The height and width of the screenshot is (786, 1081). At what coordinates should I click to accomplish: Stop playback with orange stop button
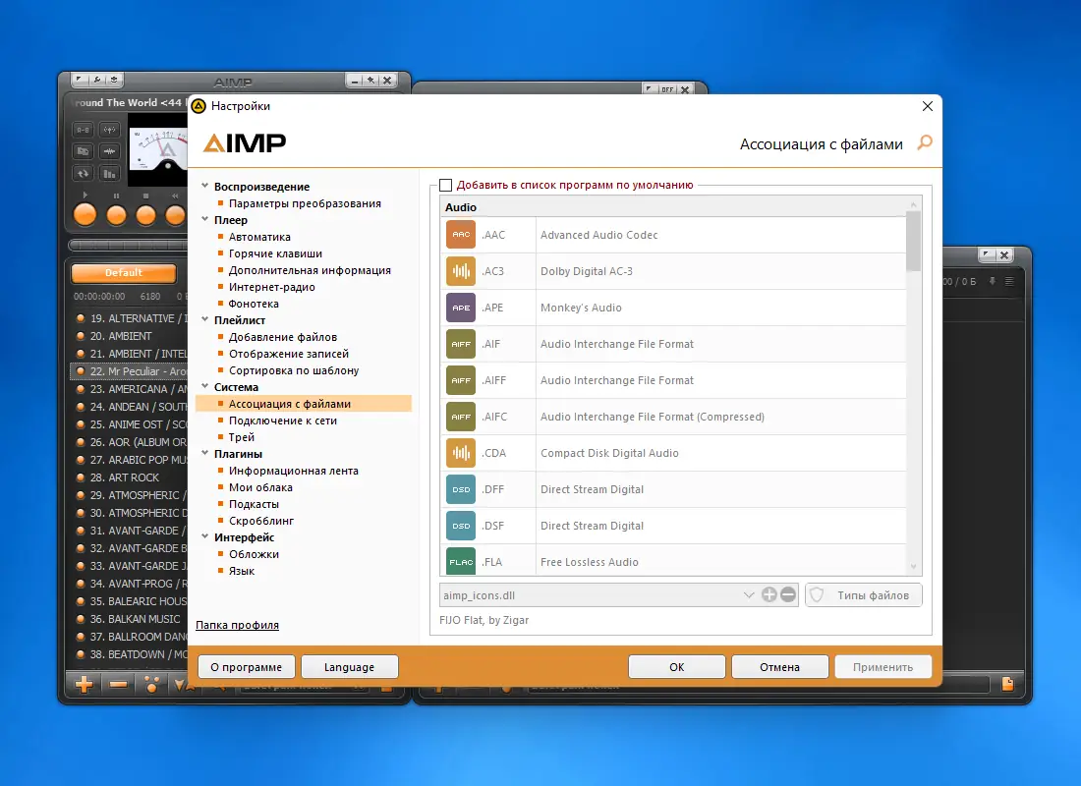145,215
